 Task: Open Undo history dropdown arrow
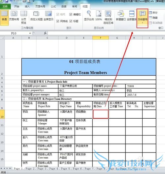click(14, 1)
